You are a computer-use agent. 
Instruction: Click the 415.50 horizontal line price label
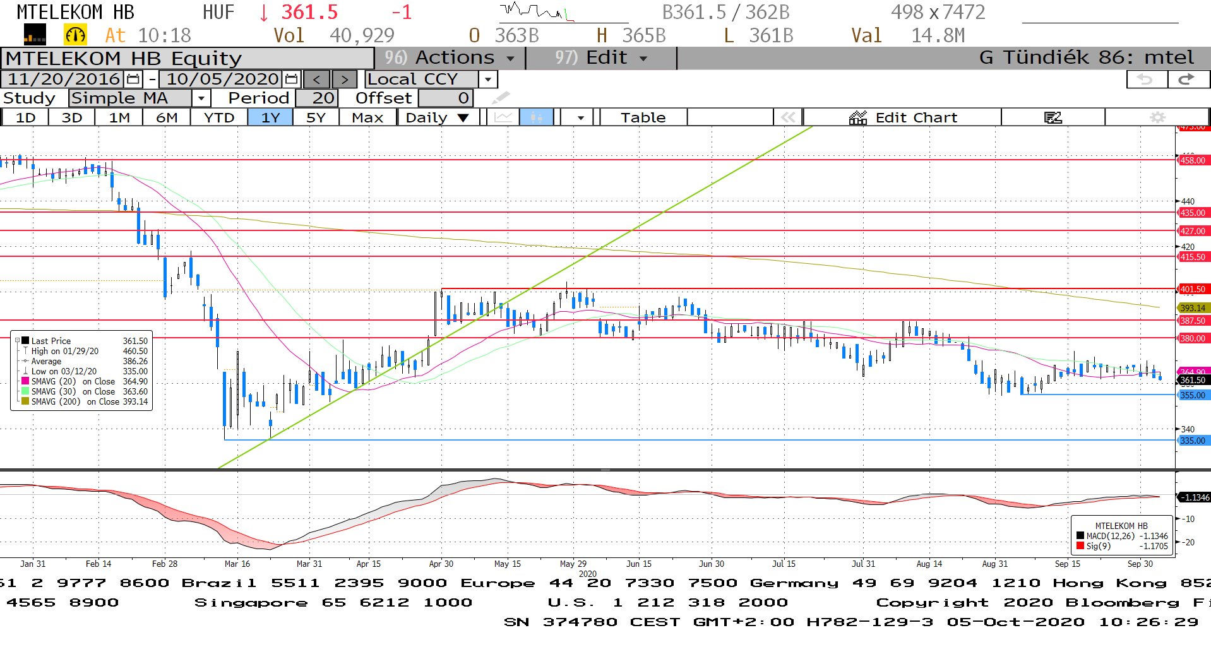[1193, 257]
